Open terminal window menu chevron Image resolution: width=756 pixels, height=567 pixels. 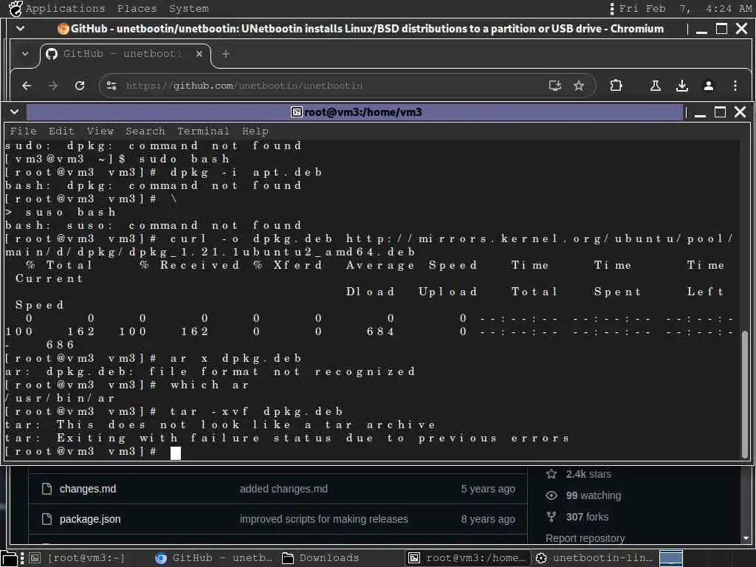coord(15,112)
